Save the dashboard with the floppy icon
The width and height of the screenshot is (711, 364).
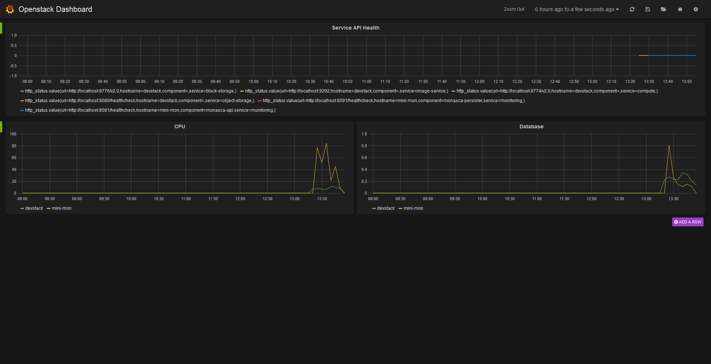coord(648,9)
